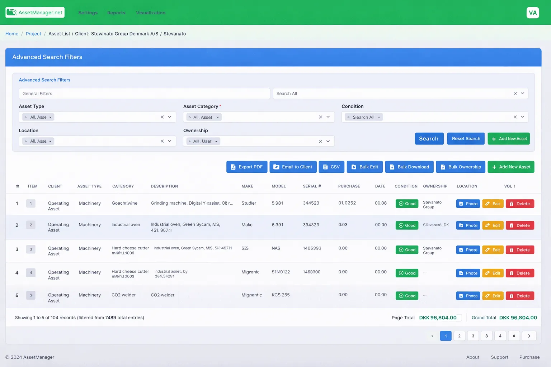Sort by the CATEGORY column header
Screen dimensions: 551x367
click(123, 186)
